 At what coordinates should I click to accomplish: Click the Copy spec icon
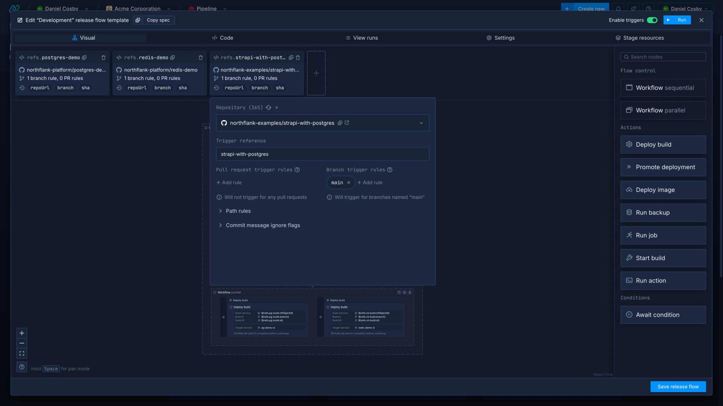click(x=138, y=20)
